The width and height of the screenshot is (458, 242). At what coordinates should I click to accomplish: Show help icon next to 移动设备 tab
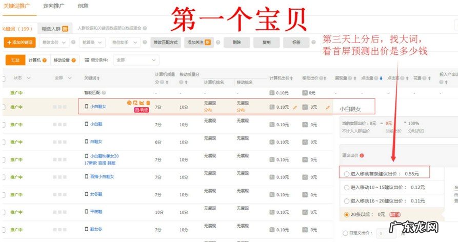tap(74, 60)
